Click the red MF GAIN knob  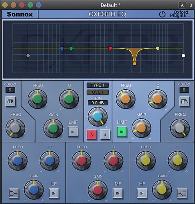point(97,190)
